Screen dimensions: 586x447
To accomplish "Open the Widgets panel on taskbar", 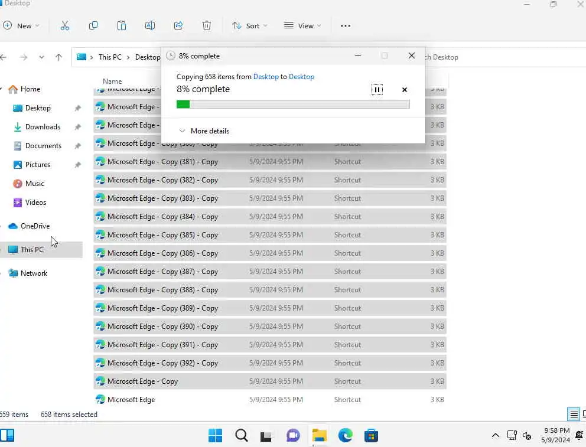I will (x=7, y=435).
